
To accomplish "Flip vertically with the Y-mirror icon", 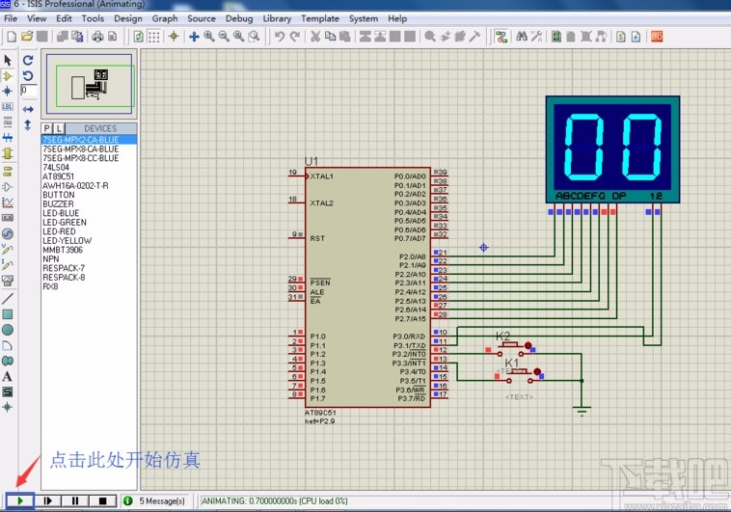I will pyautogui.click(x=28, y=125).
